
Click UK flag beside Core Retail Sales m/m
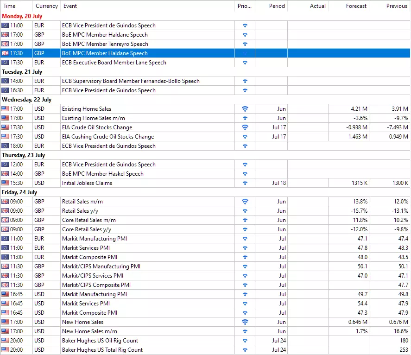(5, 220)
